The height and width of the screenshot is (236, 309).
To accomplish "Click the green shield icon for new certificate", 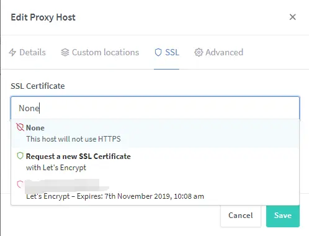I will tap(20, 156).
